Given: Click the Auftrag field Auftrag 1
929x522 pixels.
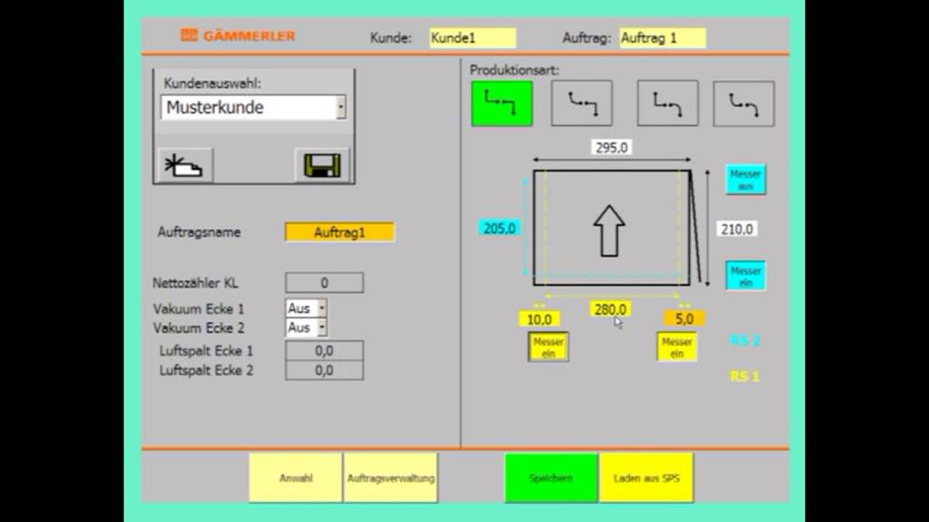Looking at the screenshot, I should pos(662,38).
